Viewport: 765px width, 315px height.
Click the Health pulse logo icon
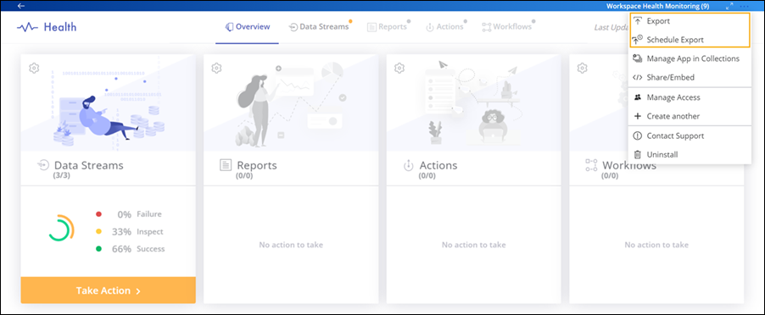pyautogui.click(x=27, y=27)
